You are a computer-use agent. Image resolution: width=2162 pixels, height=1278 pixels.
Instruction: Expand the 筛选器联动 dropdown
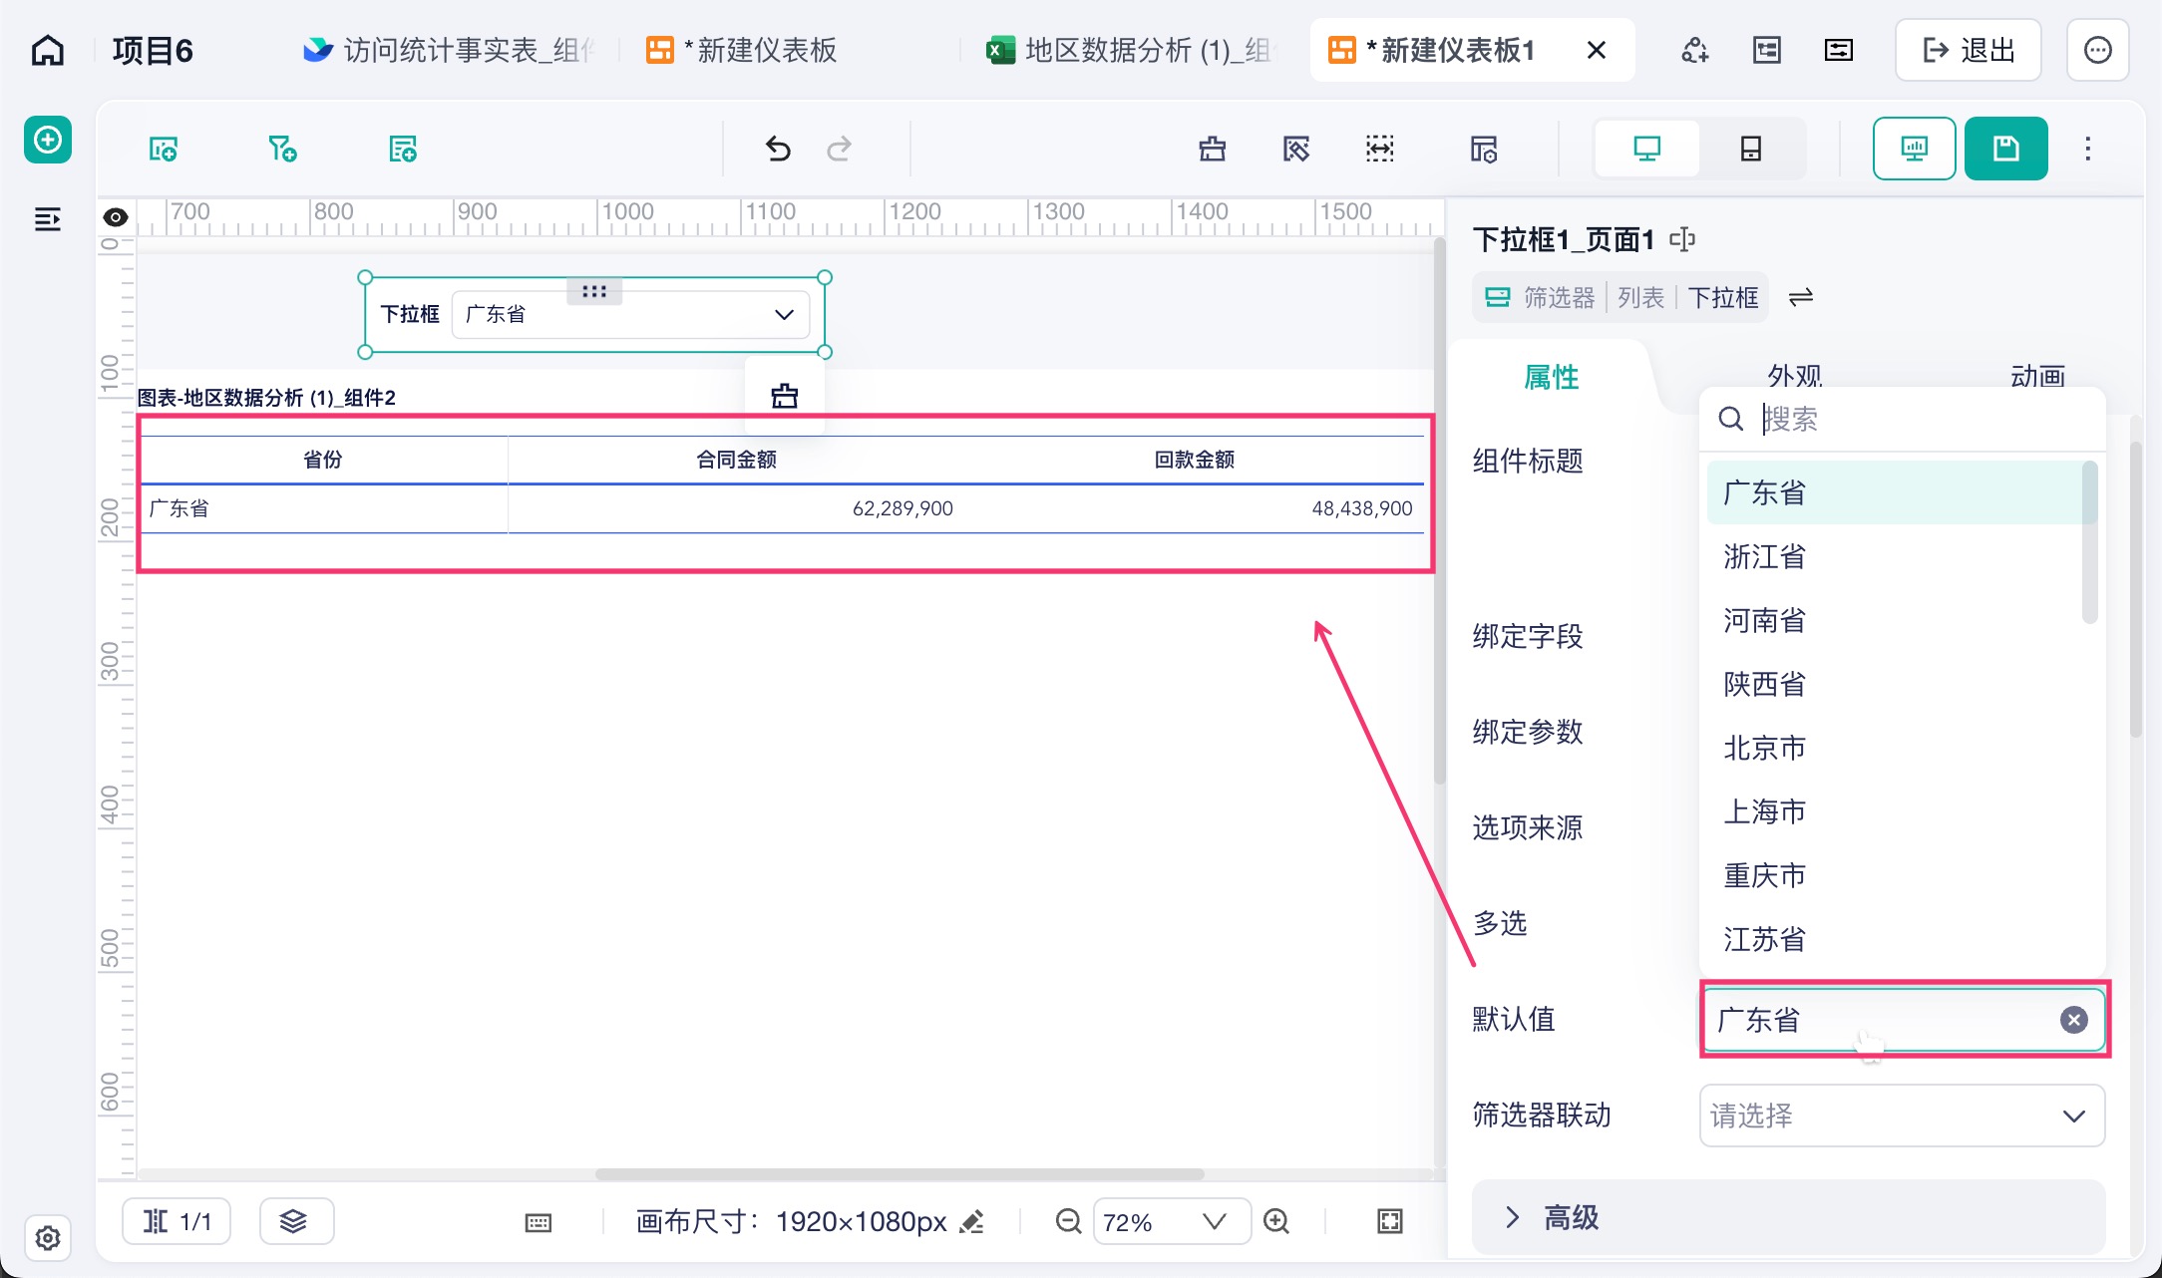(x=1902, y=1116)
